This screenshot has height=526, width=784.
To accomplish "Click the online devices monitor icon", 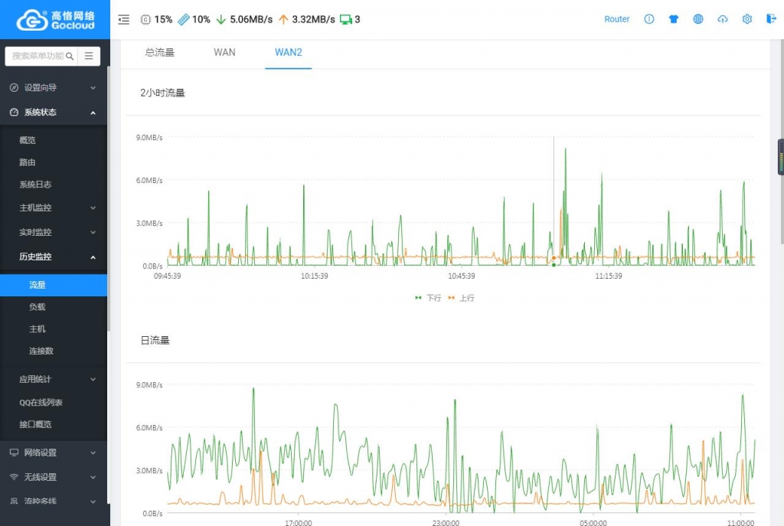I will (x=345, y=19).
